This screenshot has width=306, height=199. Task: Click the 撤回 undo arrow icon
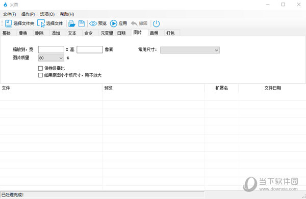pyautogui.click(x=134, y=23)
